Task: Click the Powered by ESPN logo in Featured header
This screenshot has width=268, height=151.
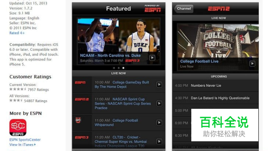Action: 153,9
